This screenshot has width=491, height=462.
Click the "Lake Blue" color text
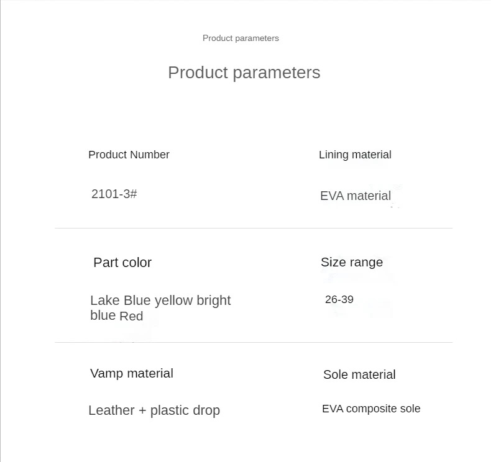click(120, 301)
